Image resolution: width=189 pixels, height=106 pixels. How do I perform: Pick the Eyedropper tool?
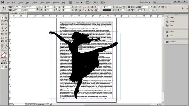point(6,45)
